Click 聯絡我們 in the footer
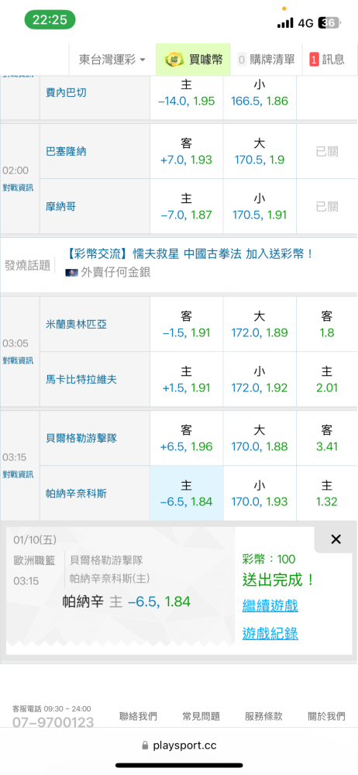This screenshot has width=358, height=775. [x=139, y=716]
